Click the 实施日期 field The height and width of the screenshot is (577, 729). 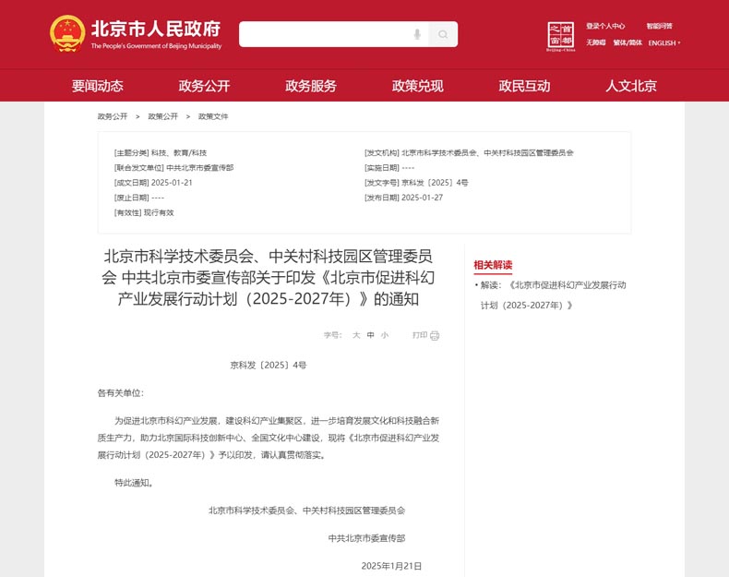pyautogui.click(x=389, y=168)
